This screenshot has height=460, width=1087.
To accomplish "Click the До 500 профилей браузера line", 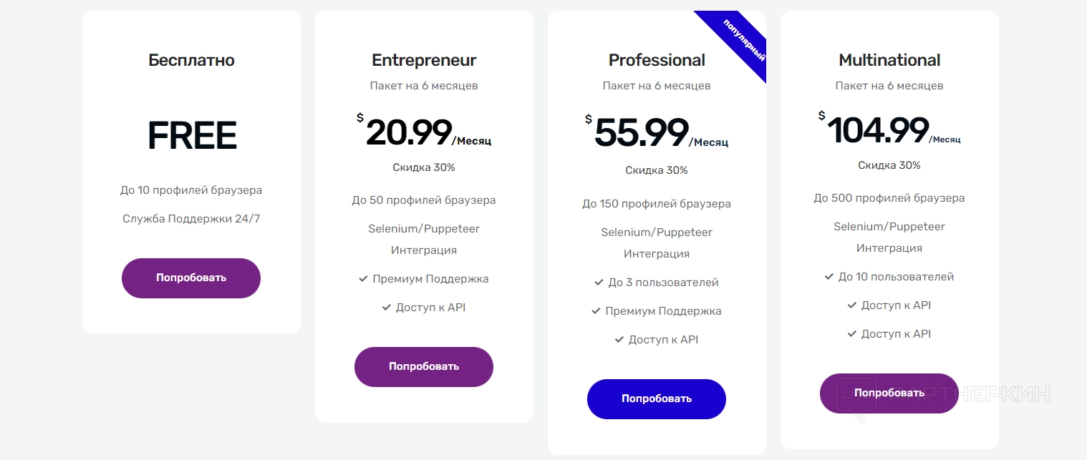I will tap(889, 198).
